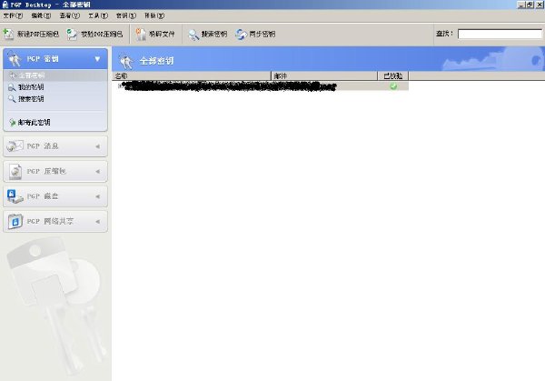Open the 查看(V) menu

[x=70, y=15]
